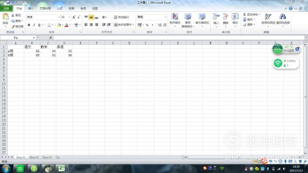Expand the Name Box dropdown arrow
308x173 pixels.
click(34, 38)
